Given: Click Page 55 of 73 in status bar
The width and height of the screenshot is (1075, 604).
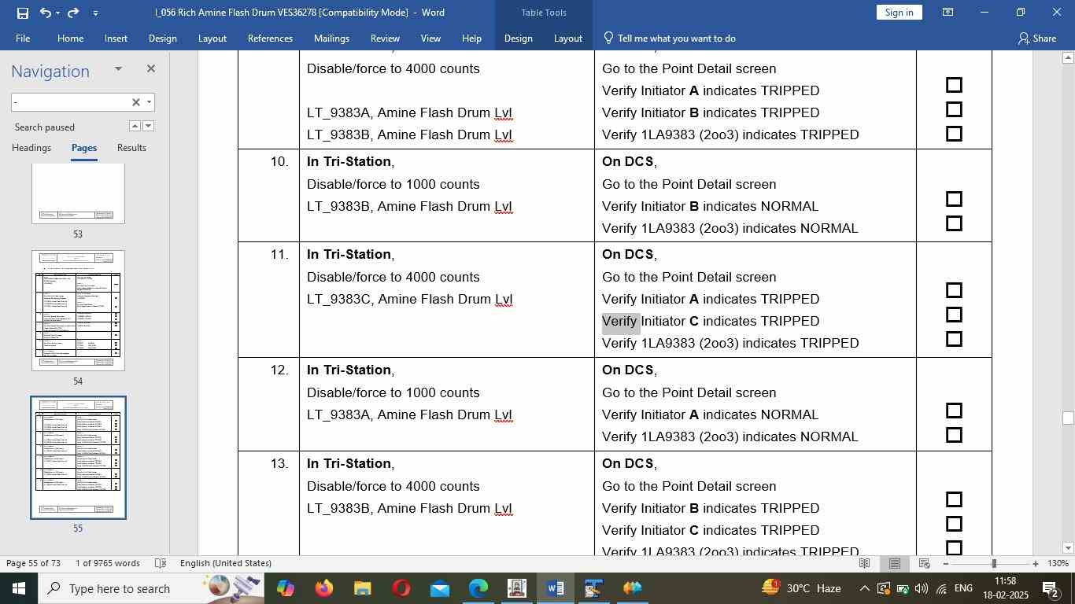Looking at the screenshot, I should (34, 563).
